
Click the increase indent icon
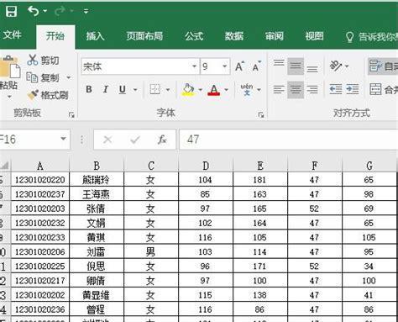pos(353,90)
